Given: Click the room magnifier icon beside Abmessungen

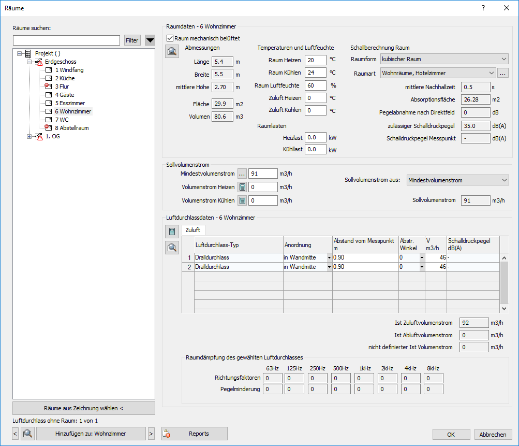Looking at the screenshot, I should coord(172,51).
